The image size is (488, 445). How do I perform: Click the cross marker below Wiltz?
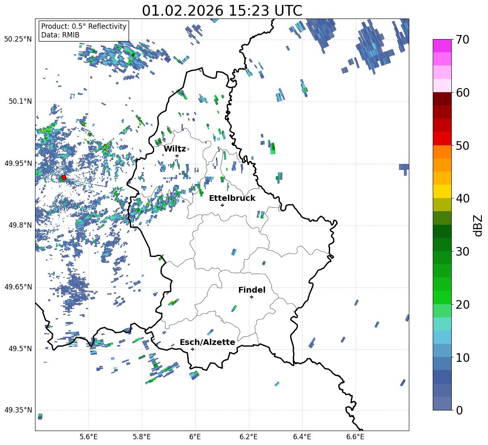point(177,156)
